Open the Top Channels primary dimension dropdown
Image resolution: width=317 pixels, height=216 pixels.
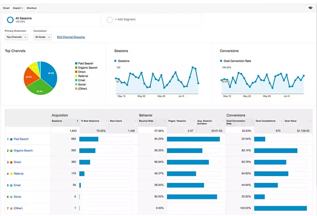(x=16, y=37)
